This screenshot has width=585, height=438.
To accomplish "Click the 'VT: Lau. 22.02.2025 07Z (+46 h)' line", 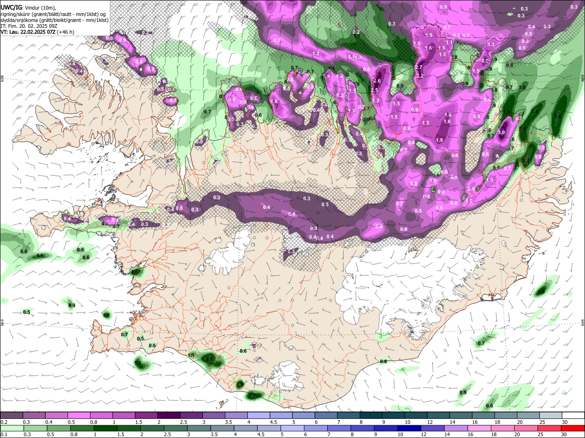I will [37, 32].
